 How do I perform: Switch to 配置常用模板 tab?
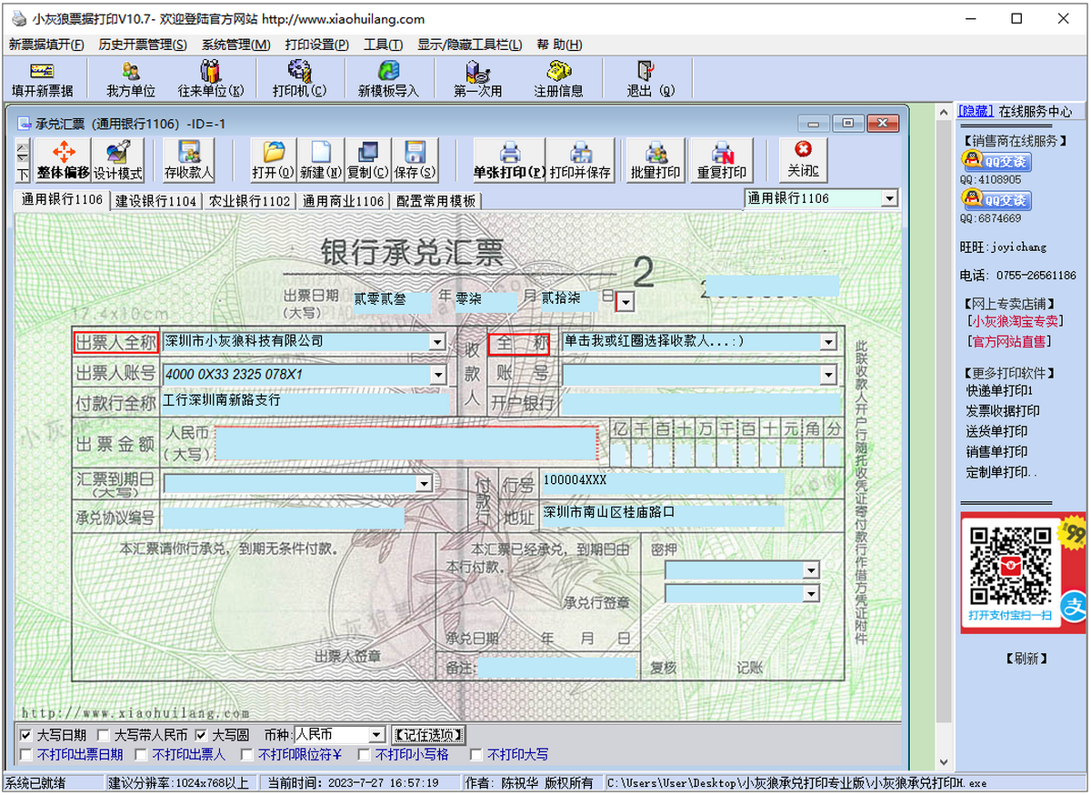pos(436,201)
